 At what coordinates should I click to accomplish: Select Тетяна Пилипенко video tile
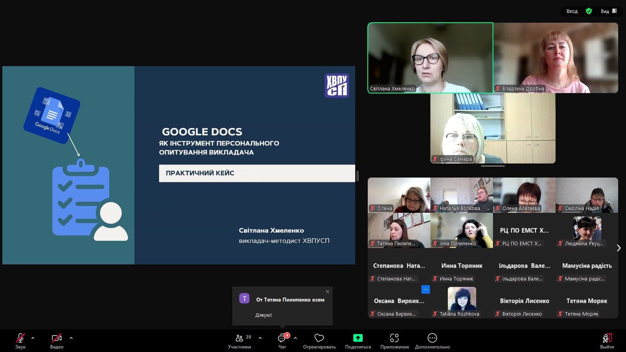(399, 230)
